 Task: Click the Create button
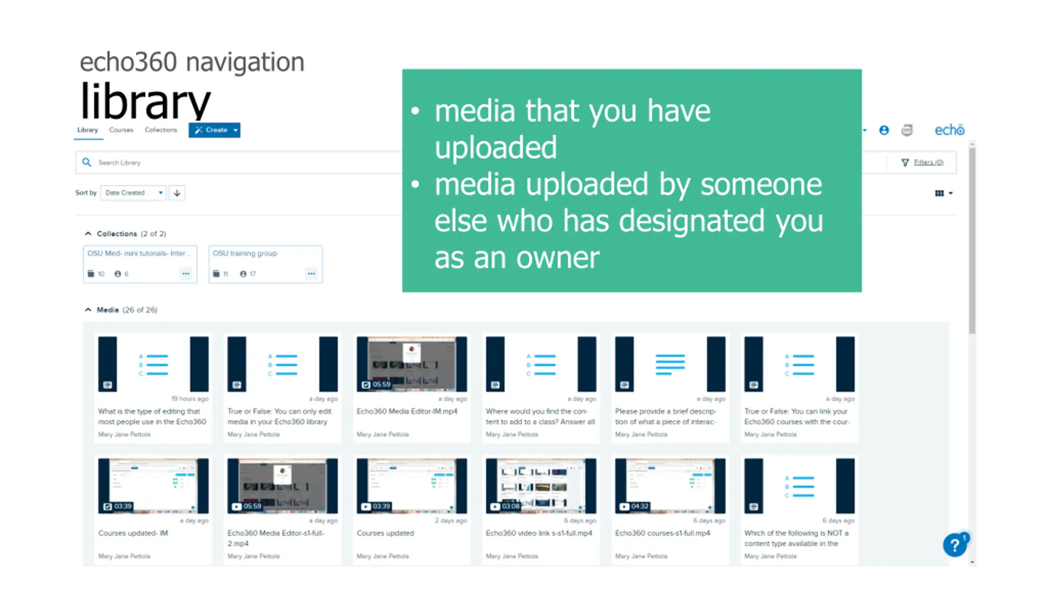point(214,130)
